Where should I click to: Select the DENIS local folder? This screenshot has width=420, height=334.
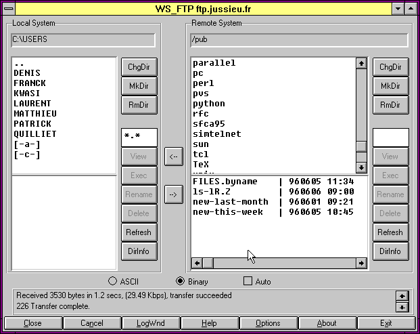[27, 73]
